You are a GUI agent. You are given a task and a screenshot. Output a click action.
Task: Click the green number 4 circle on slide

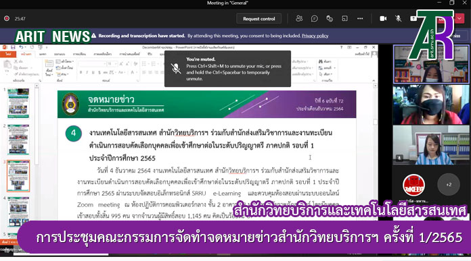coord(74,133)
